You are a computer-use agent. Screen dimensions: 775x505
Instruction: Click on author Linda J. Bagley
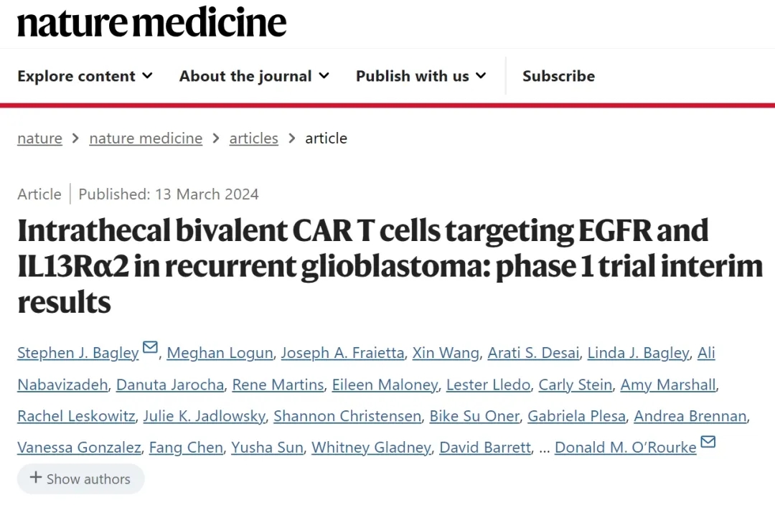click(638, 353)
